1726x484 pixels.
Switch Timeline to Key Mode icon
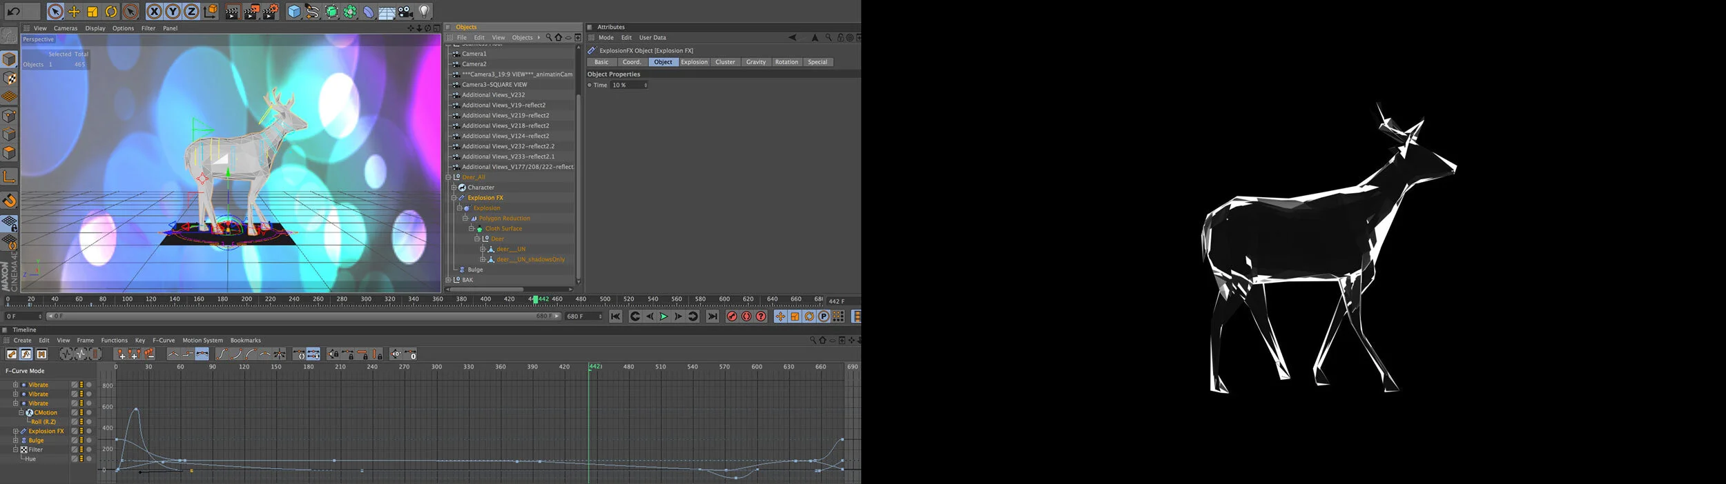coord(12,354)
